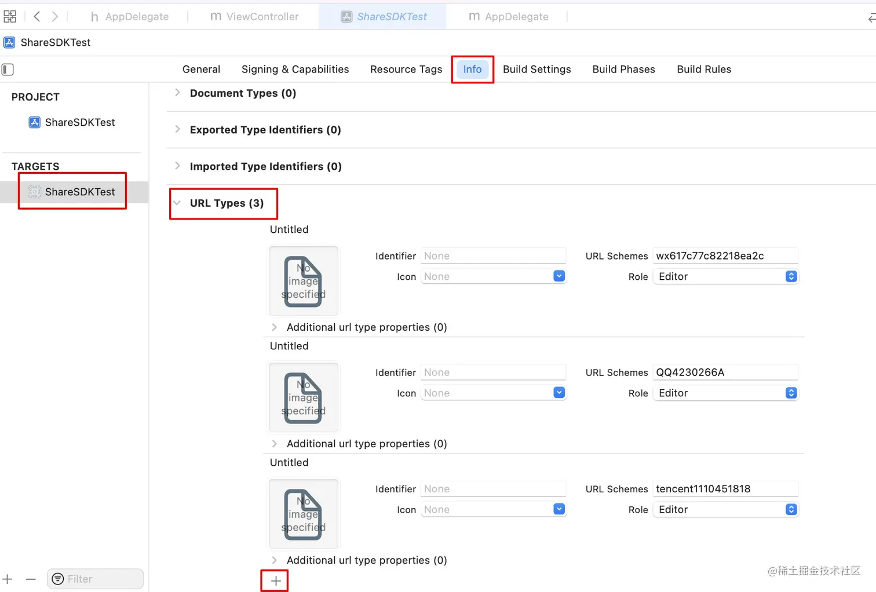876x592 pixels.
Task: Switch to the ShareSDKTest editor tab
Action: coord(384,17)
